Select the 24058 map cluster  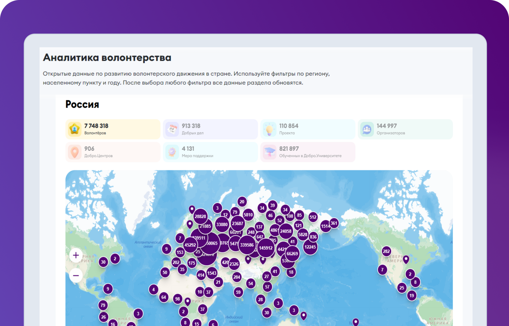[286, 231]
